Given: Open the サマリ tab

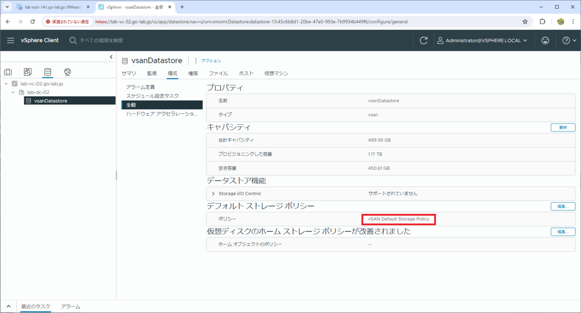Looking at the screenshot, I should [129, 74].
